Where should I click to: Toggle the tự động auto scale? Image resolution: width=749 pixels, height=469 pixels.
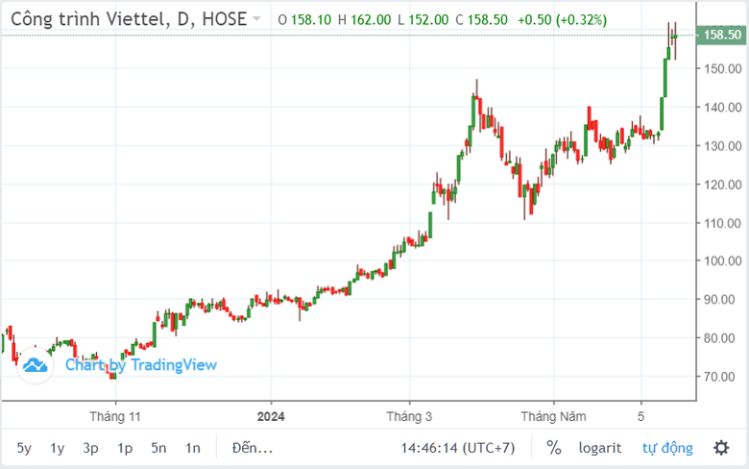click(667, 448)
